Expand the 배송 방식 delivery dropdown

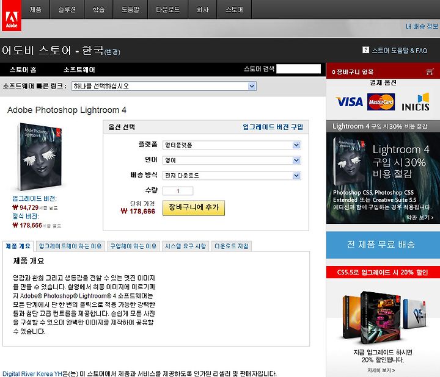(232, 176)
